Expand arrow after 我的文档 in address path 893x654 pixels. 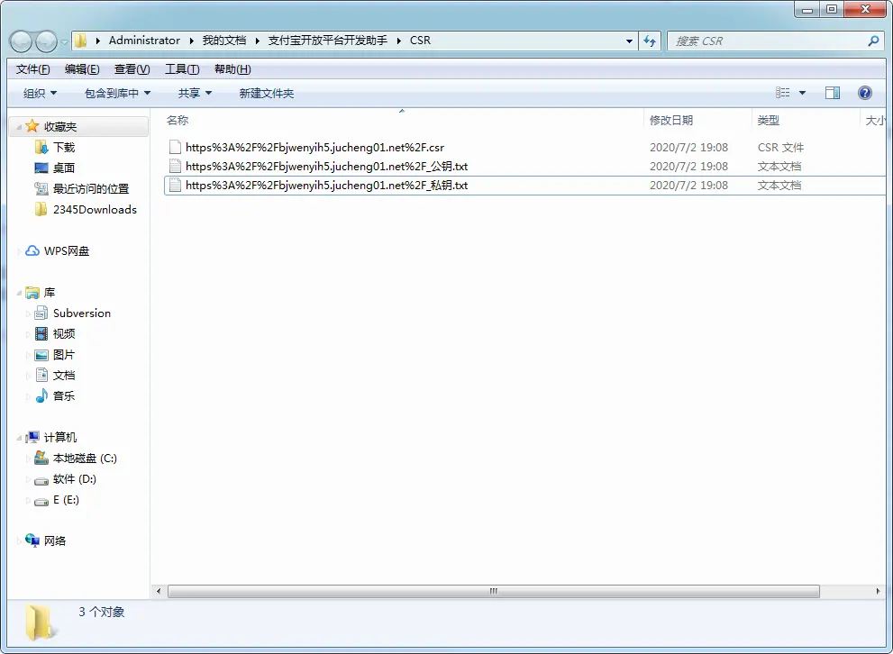coord(258,41)
